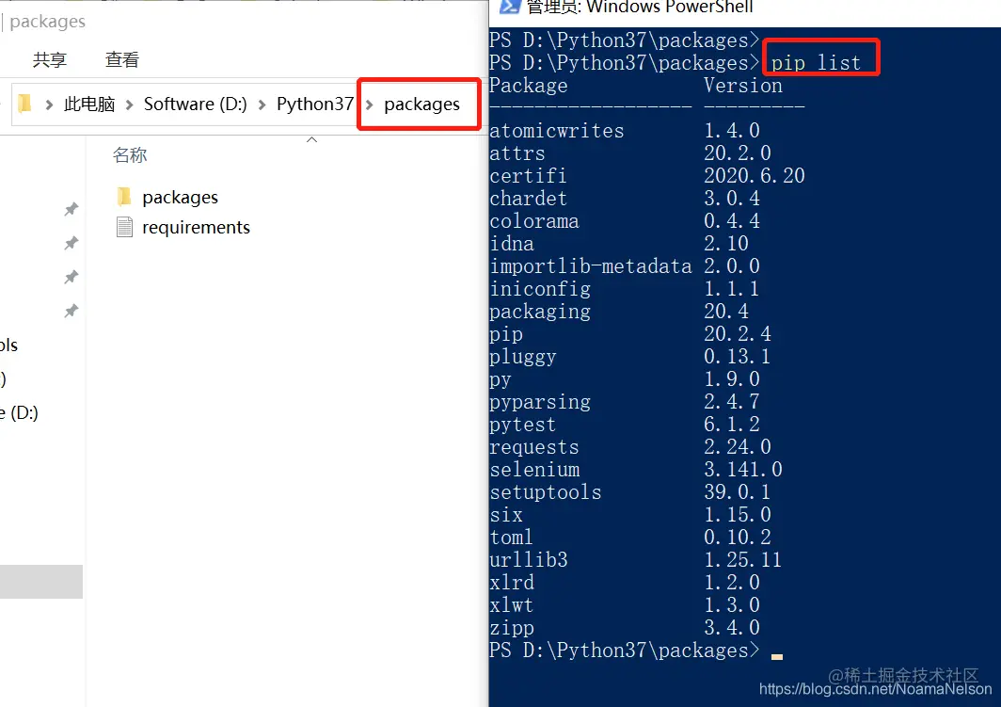Select the packages folder name in list
The image size is (1001, 707).
coord(180,198)
